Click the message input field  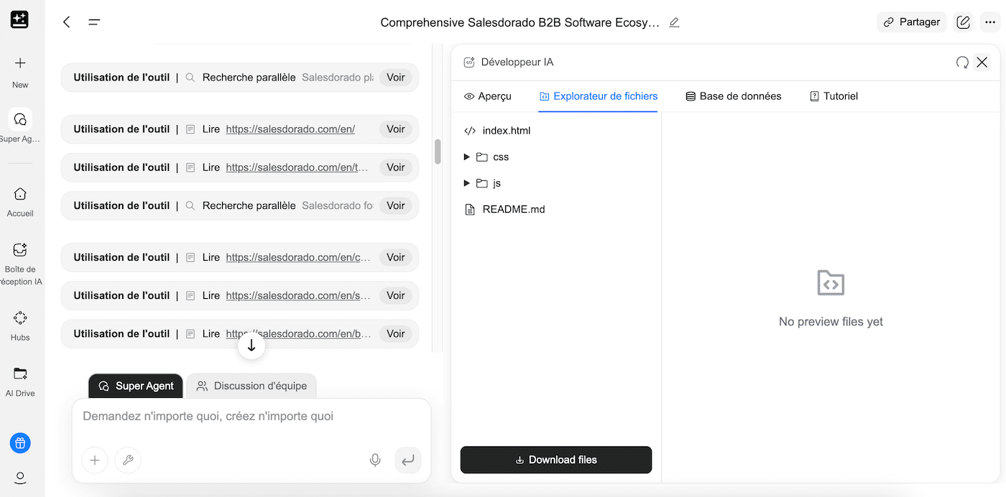click(x=251, y=417)
